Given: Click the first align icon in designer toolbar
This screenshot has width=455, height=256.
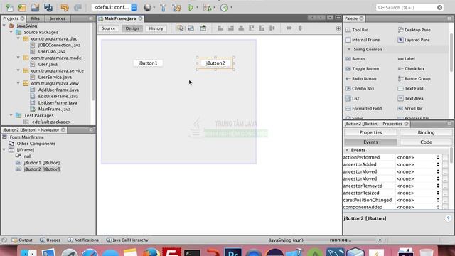Looking at the screenshot, I should pos(220,28).
